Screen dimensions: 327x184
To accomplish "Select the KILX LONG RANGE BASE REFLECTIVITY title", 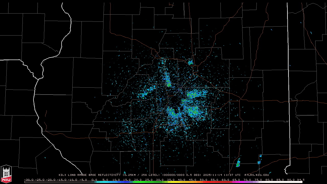I will pyautogui.click(x=89, y=175).
